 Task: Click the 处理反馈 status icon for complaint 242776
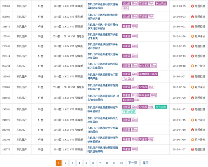(192, 149)
